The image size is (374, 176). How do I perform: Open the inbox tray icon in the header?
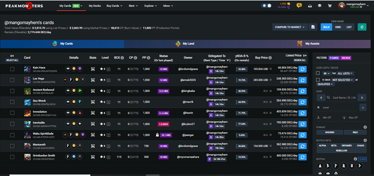[x=310, y=6]
